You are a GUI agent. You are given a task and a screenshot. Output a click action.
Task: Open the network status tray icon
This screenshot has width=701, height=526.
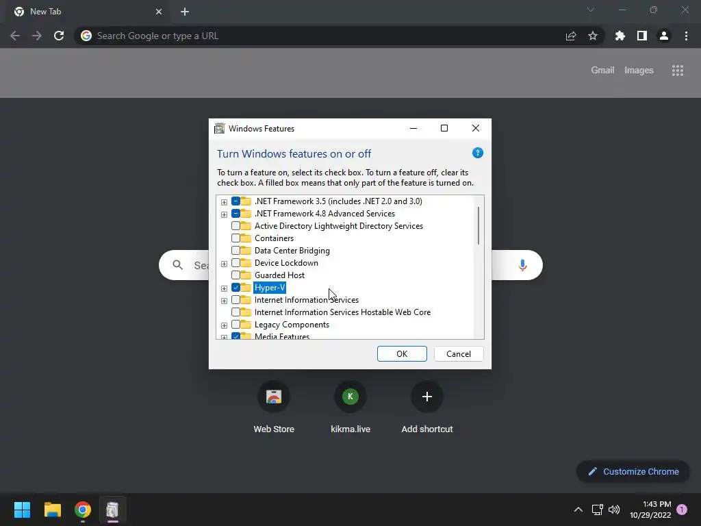pos(597,510)
